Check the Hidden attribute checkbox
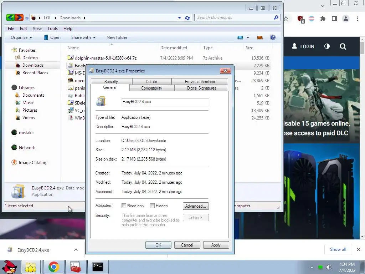The height and width of the screenshot is (274, 365). (x=152, y=206)
